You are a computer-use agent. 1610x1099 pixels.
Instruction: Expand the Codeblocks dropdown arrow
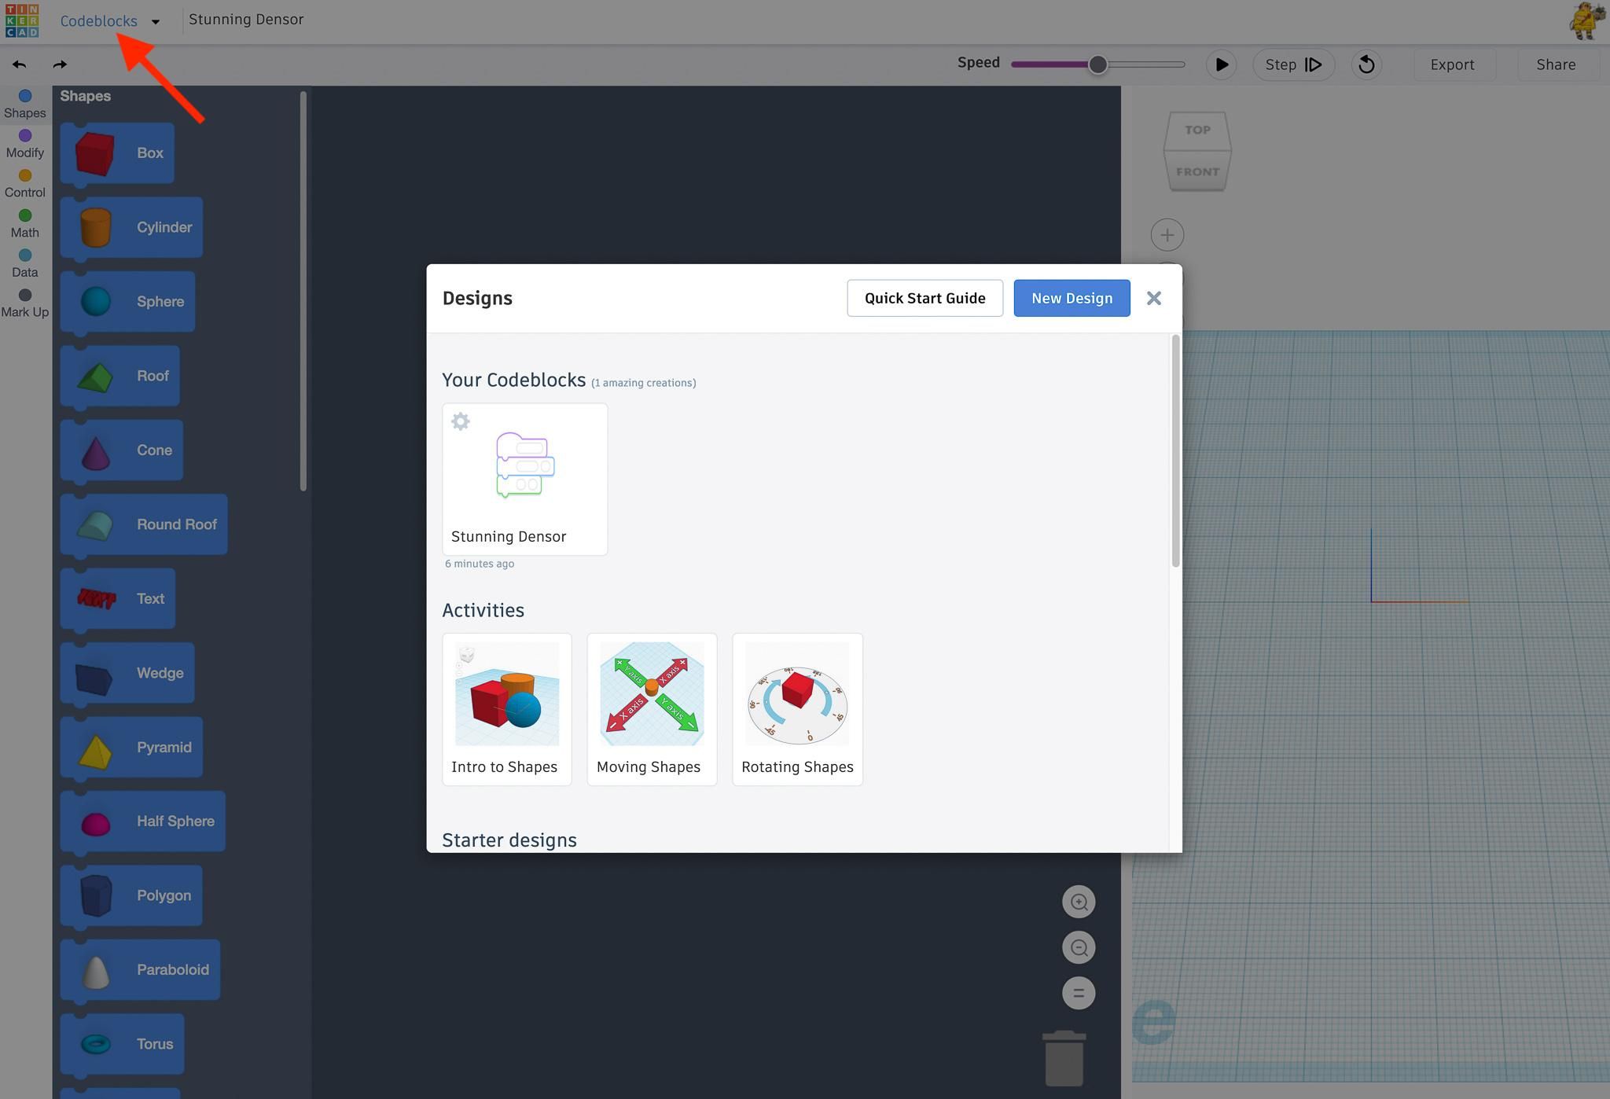[x=156, y=22]
